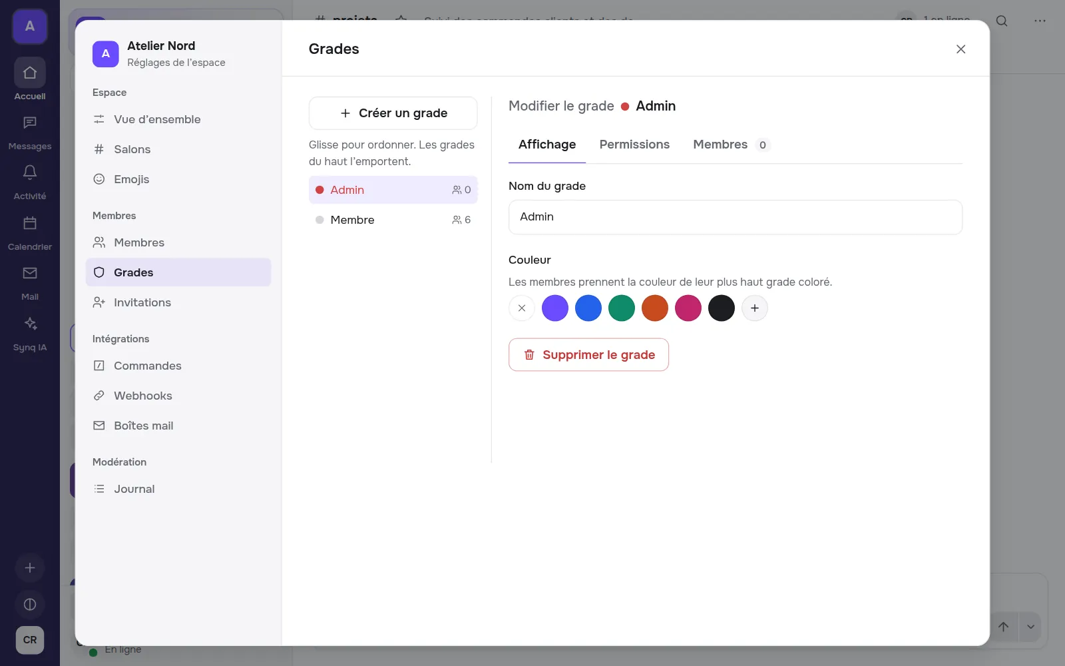Click the Nom du grade input field

736,217
